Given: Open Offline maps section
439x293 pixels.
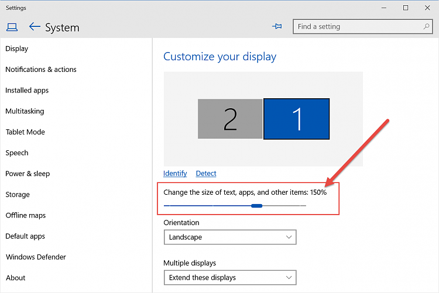Looking at the screenshot, I should [x=26, y=215].
